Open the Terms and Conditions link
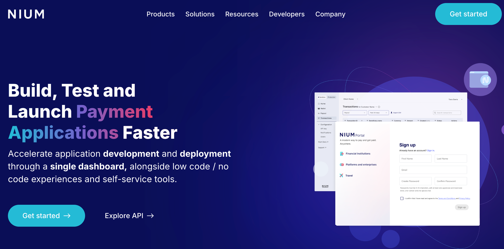Screen dimensions: 504x249 click(x=447, y=198)
